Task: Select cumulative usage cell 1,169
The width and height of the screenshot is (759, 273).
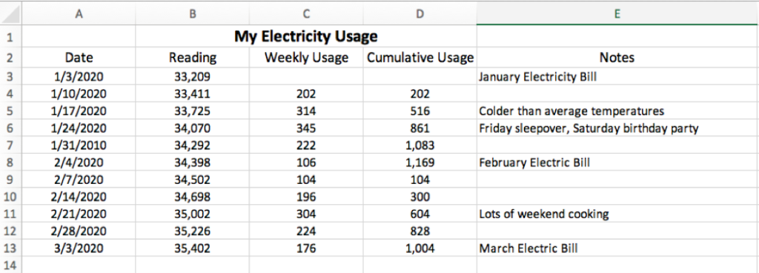Action: (420, 162)
